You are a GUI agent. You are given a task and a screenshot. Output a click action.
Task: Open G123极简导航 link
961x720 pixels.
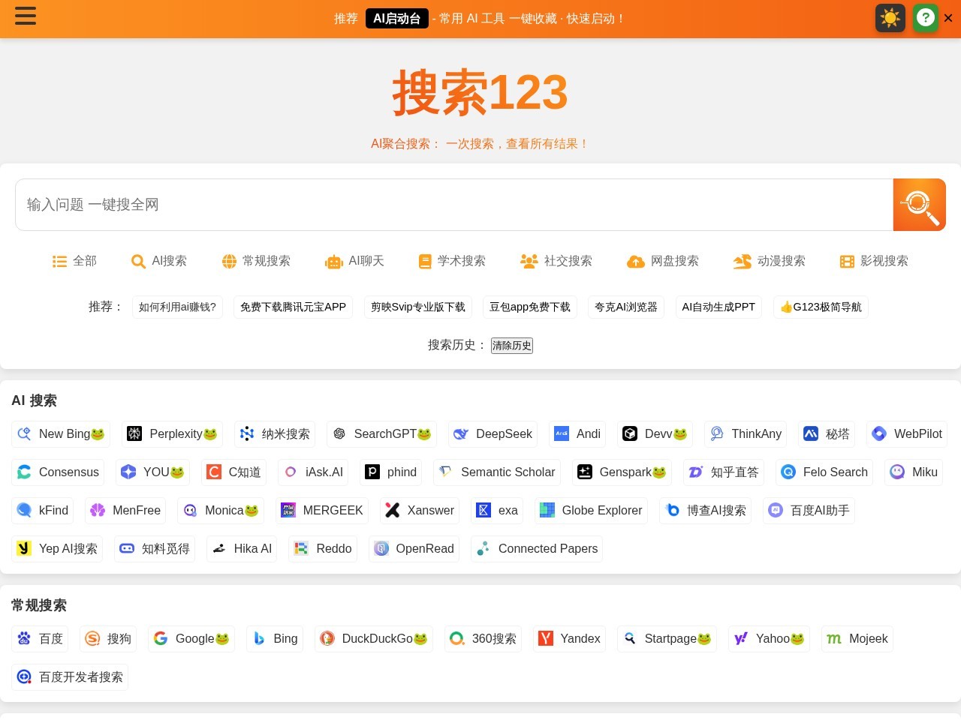pos(821,307)
